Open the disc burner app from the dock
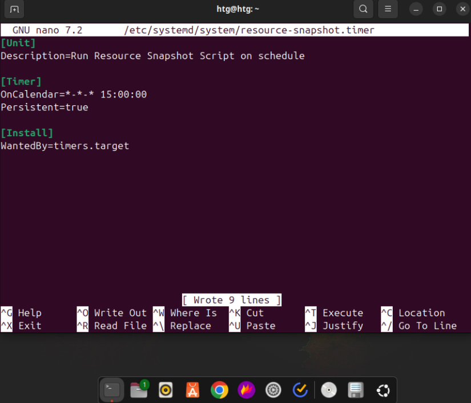 (x=329, y=390)
